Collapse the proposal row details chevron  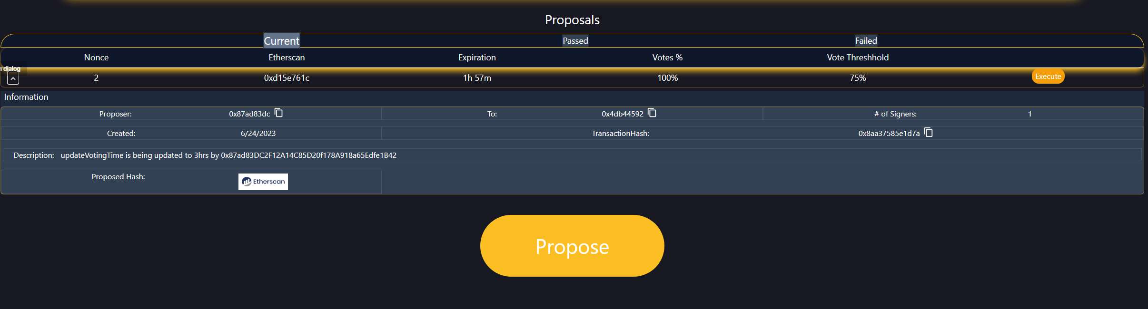point(13,78)
